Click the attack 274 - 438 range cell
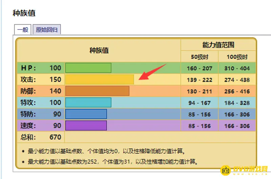 coord(237,80)
